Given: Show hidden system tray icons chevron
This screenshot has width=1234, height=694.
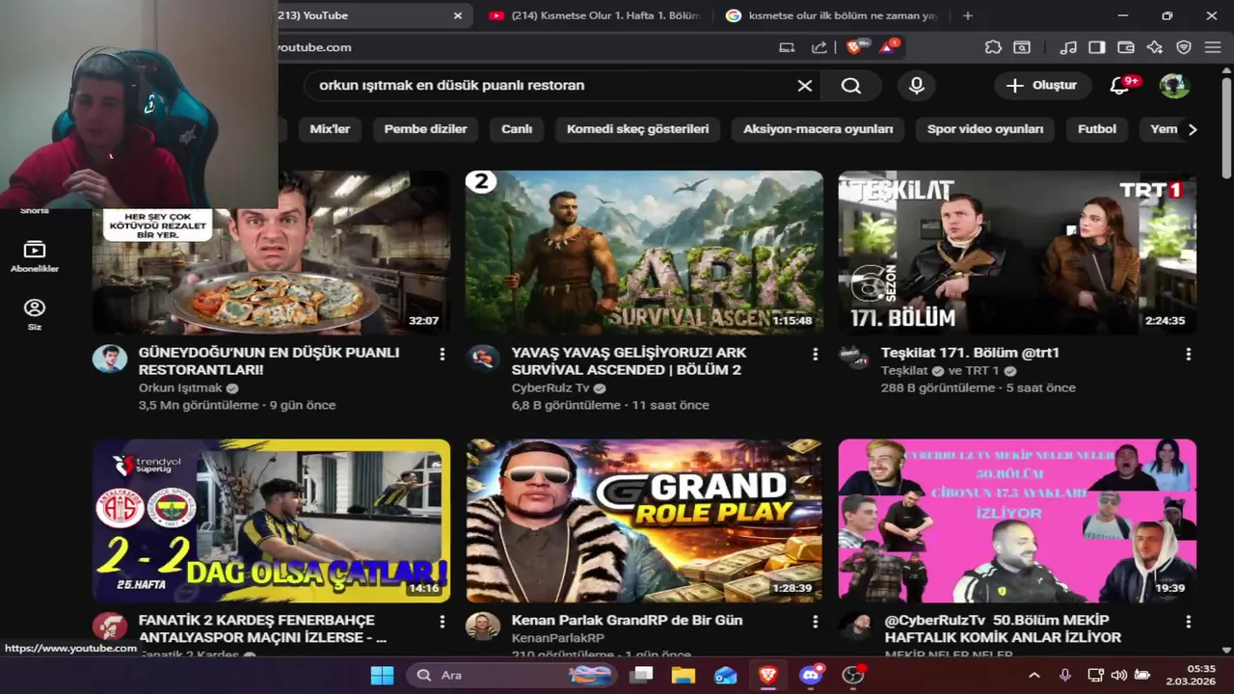Looking at the screenshot, I should pyautogui.click(x=1034, y=676).
